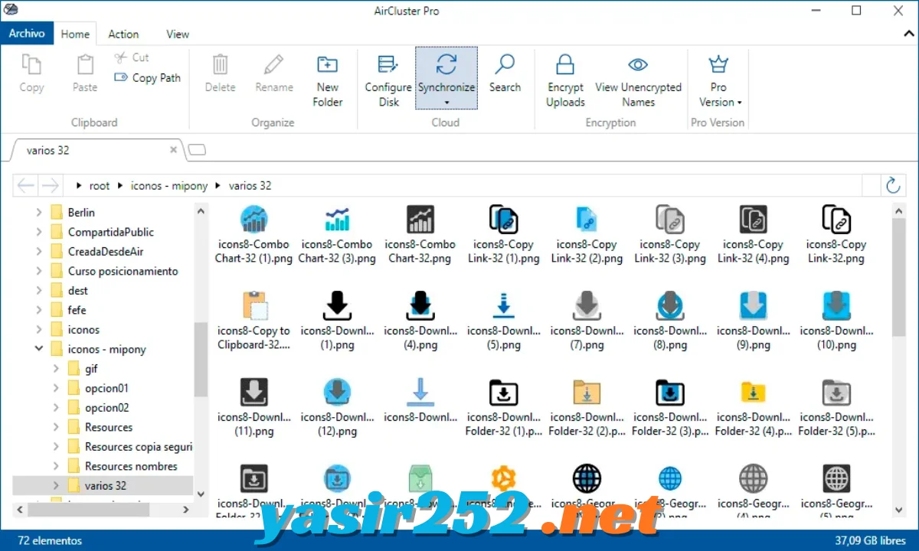Select the opcion02 folder
The width and height of the screenshot is (919, 551).
pos(106,407)
